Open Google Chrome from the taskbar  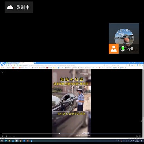[x=20, y=141]
